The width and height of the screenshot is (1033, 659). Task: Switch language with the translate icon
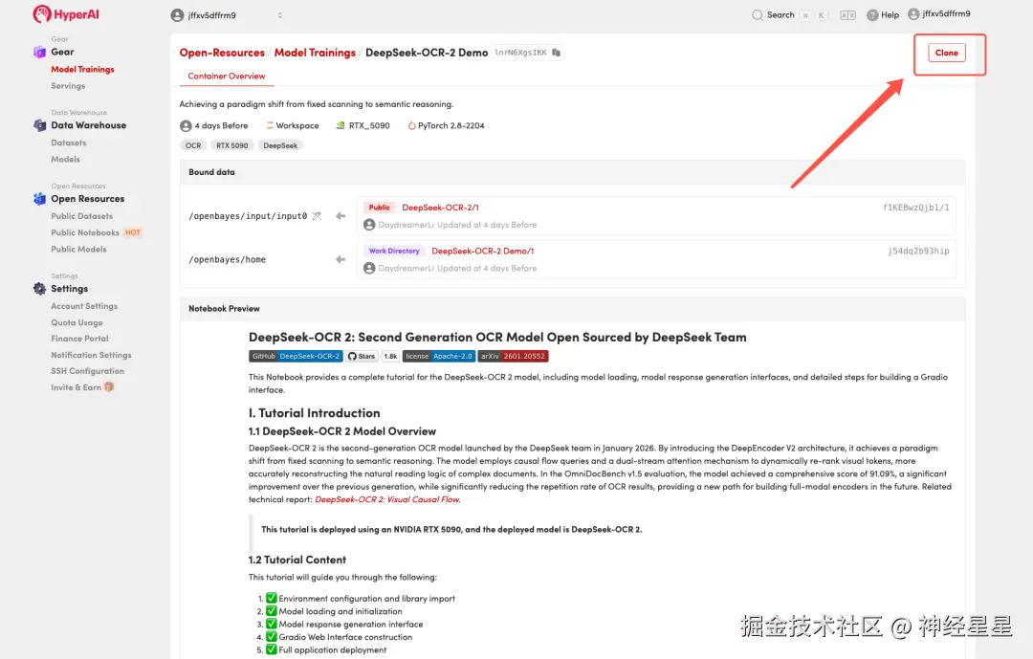[847, 15]
